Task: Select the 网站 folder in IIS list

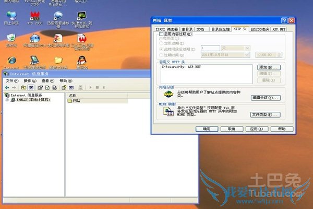Action: coord(74,101)
